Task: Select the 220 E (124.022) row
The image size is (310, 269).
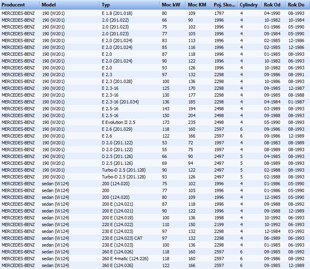Action: point(155,225)
